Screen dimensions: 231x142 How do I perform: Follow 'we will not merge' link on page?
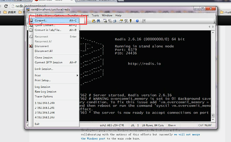click(x=187, y=135)
